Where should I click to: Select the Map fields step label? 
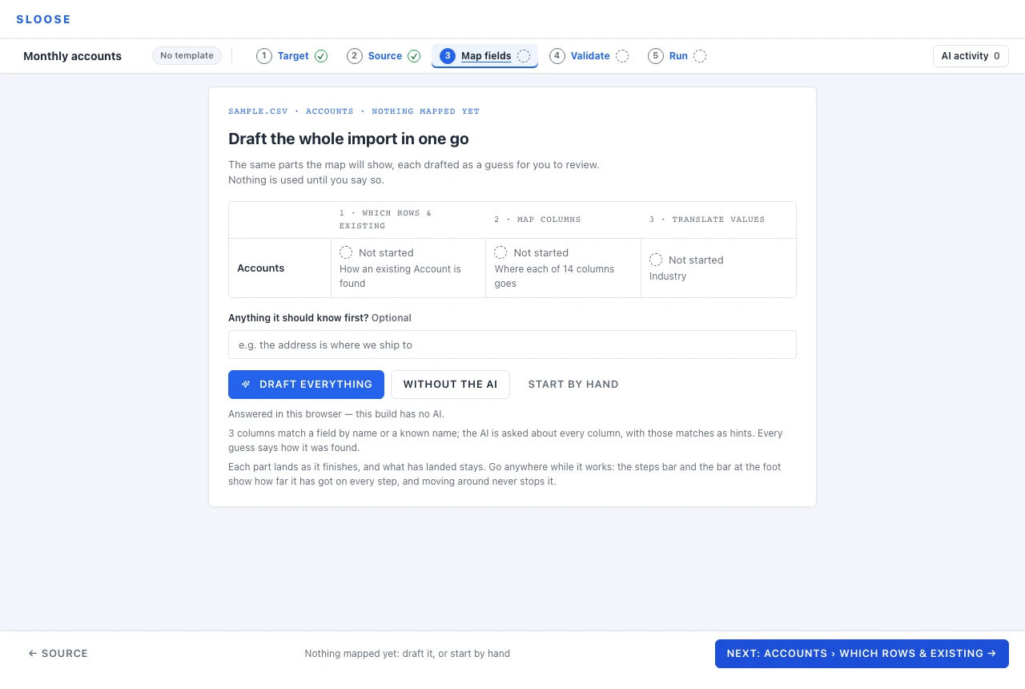[486, 56]
